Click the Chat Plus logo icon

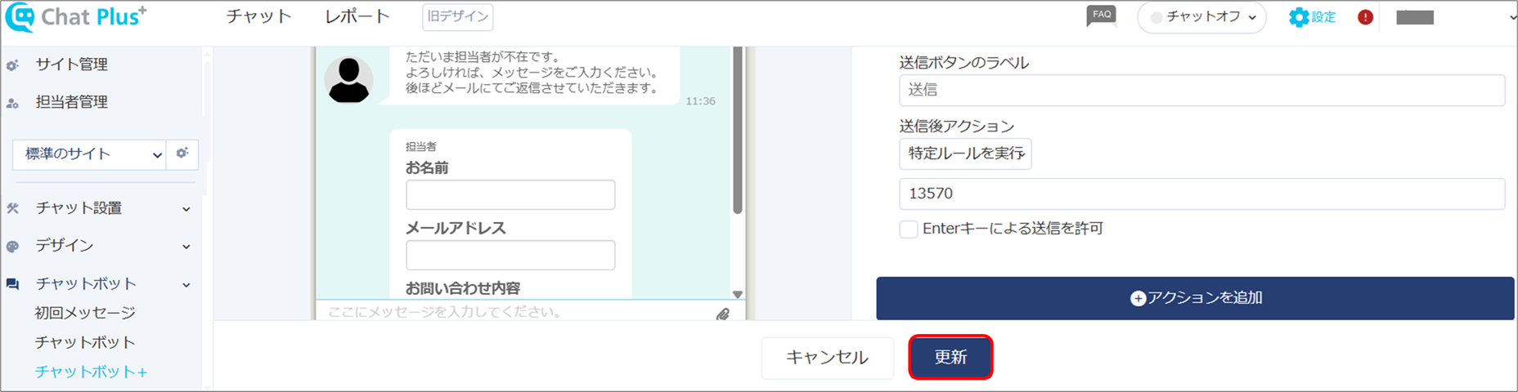[20, 16]
